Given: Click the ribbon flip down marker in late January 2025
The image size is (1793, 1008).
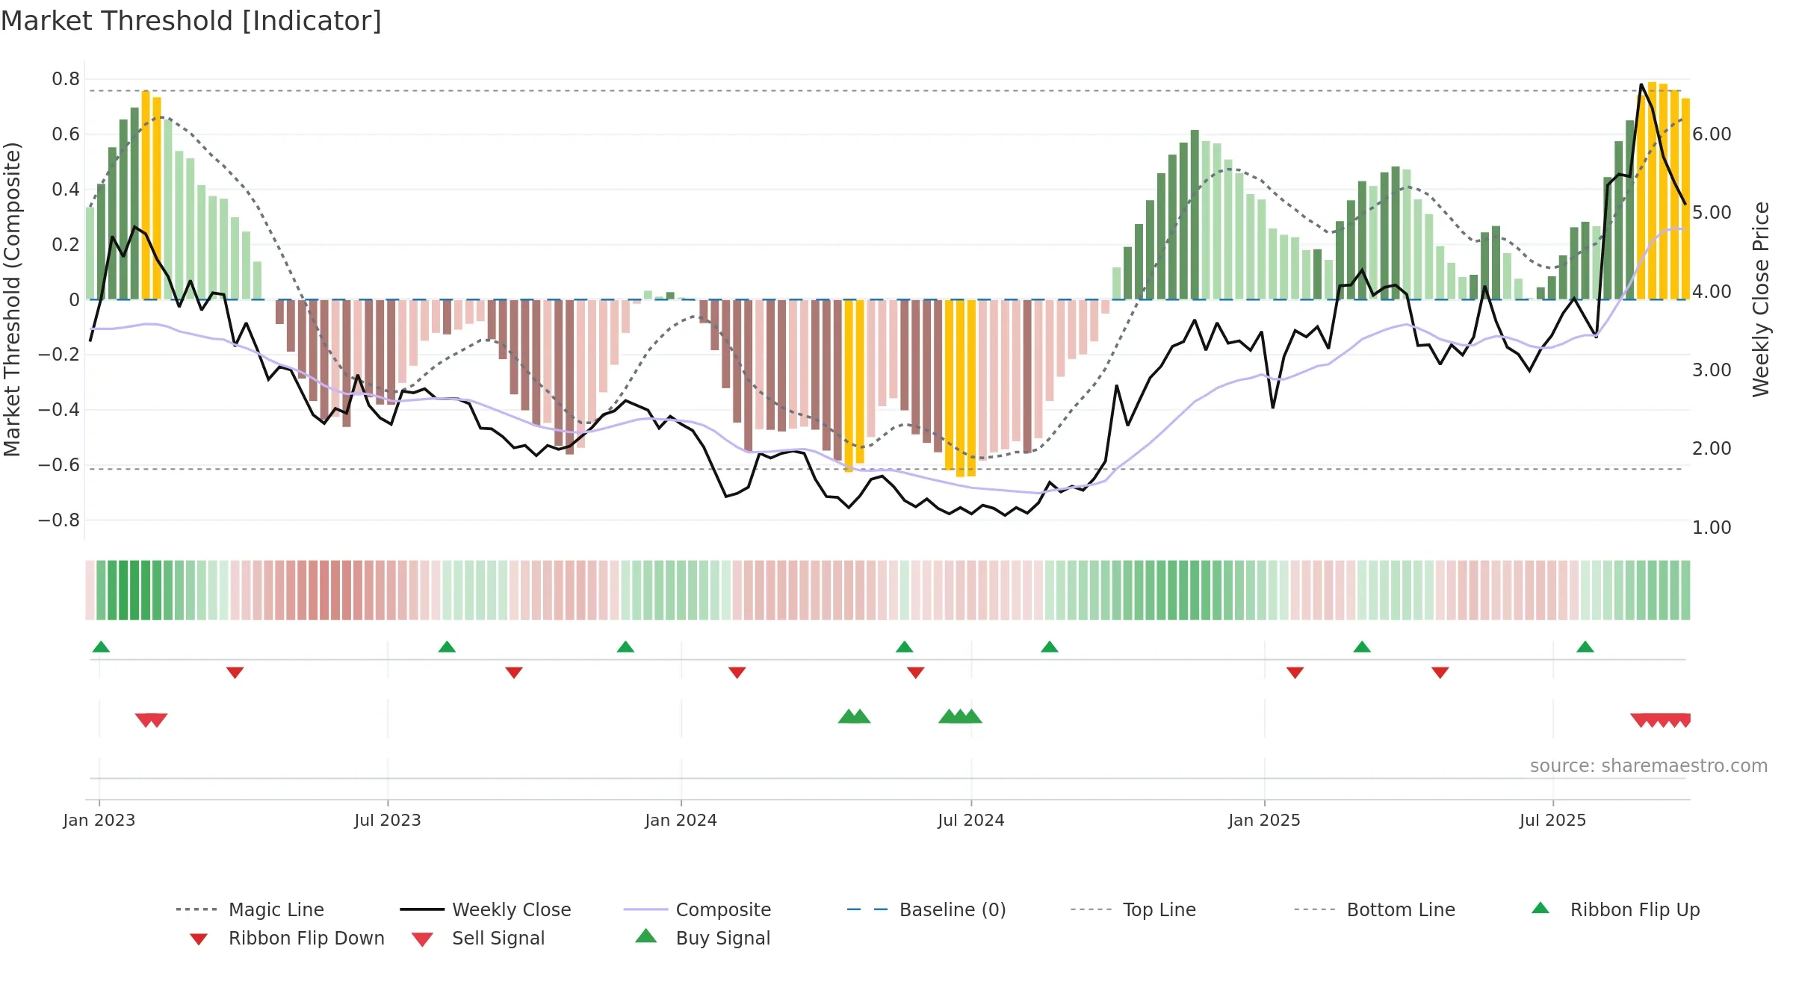Looking at the screenshot, I should [x=1295, y=673].
